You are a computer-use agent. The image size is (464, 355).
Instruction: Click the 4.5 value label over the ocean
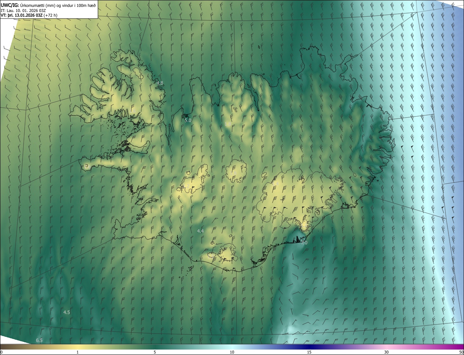click(67, 313)
